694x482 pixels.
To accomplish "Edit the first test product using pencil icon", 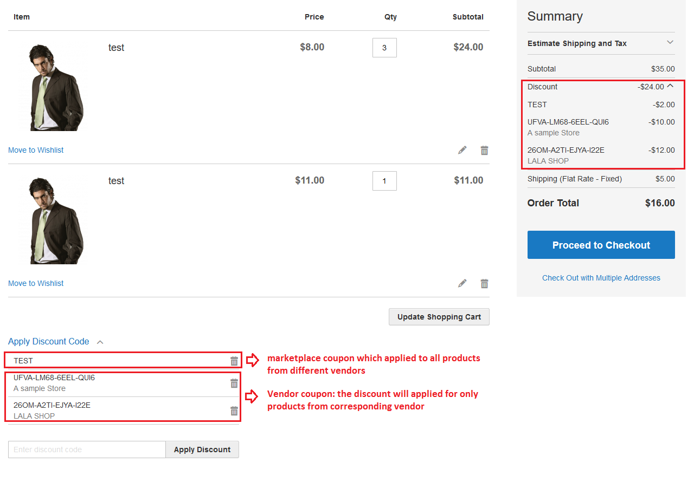I will click(462, 150).
